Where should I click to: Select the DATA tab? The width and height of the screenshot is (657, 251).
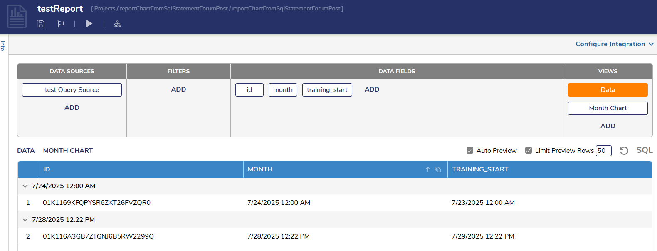pyautogui.click(x=26, y=151)
